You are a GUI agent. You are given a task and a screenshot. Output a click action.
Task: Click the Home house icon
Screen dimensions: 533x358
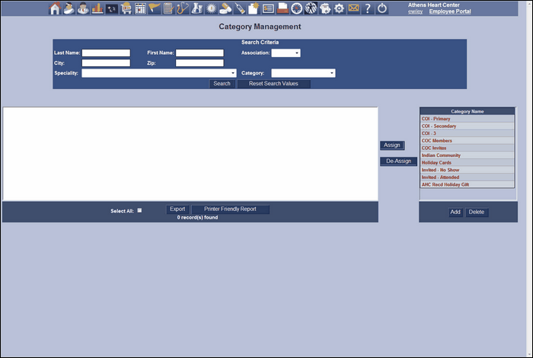(x=55, y=8)
